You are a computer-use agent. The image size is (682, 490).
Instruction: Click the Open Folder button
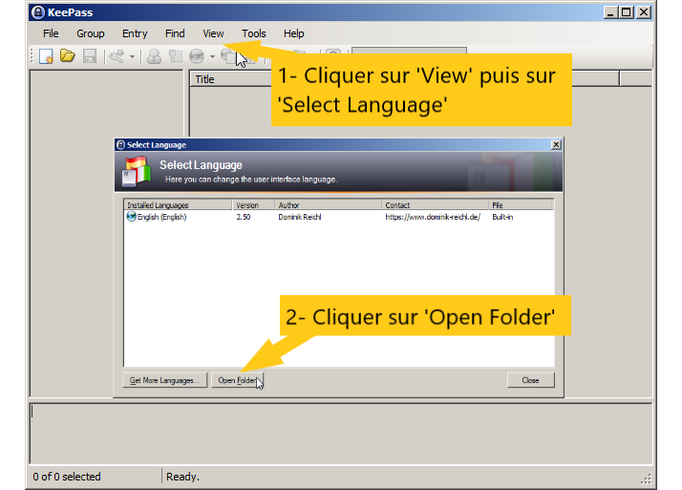(238, 380)
